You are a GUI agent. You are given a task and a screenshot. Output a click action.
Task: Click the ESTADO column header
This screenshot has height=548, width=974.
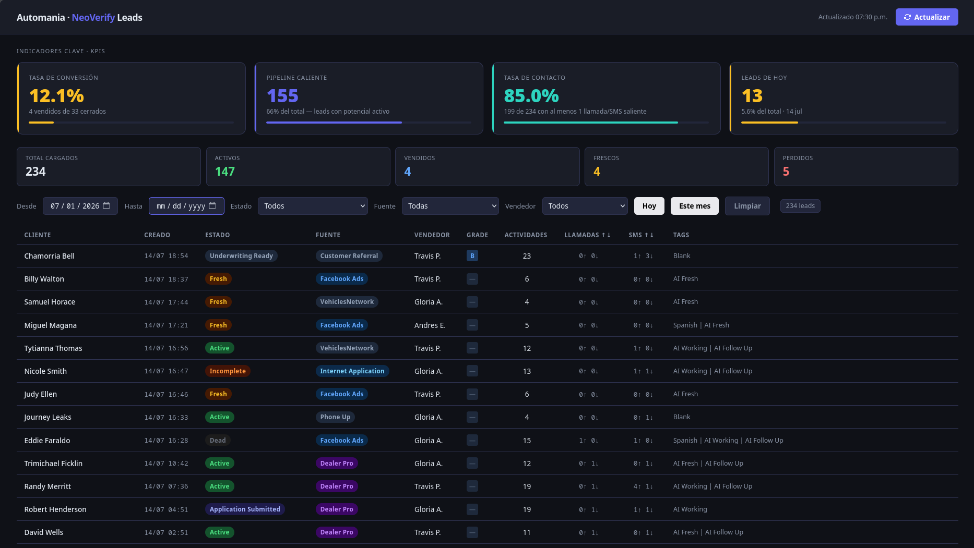point(218,235)
